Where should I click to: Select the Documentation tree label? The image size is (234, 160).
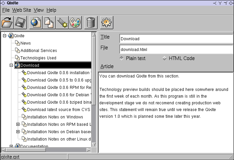34,146
